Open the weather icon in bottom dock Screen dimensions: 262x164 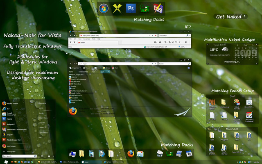click(160, 154)
